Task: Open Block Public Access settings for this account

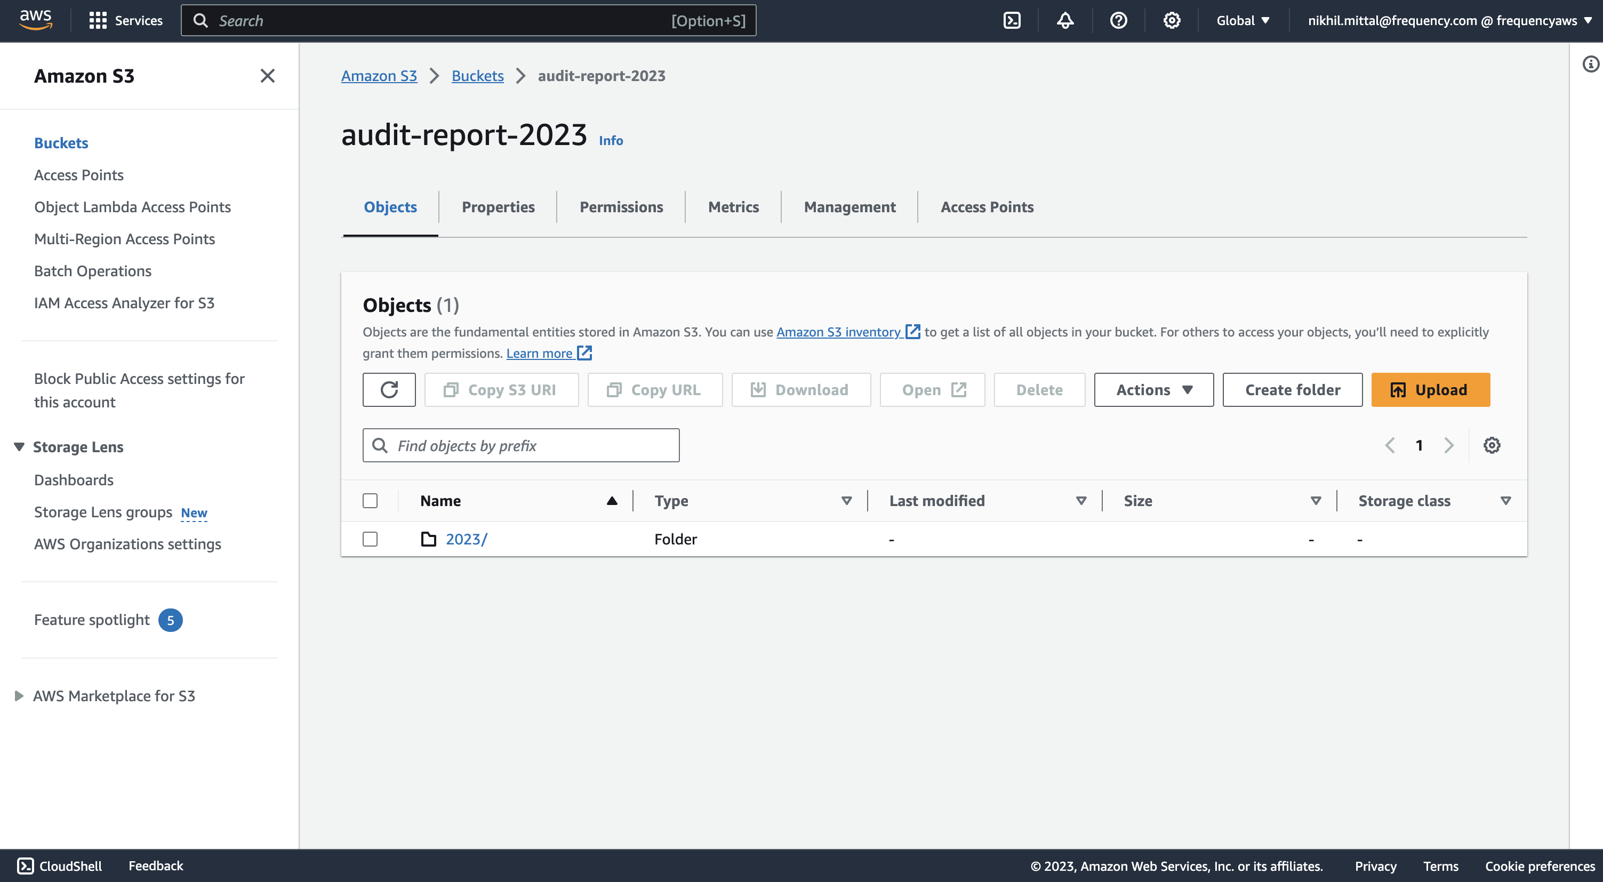Action: click(x=139, y=390)
